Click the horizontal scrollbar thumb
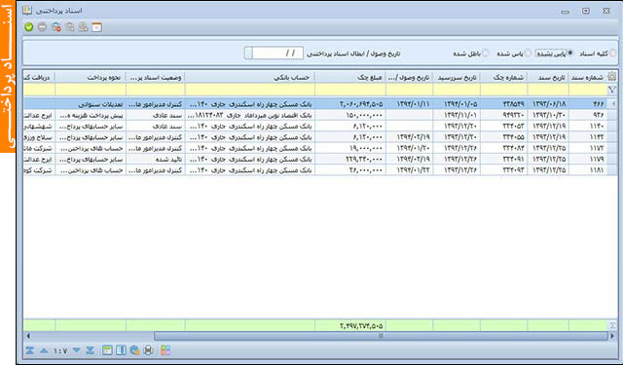This screenshot has width=623, height=365. pyautogui.click(x=381, y=336)
